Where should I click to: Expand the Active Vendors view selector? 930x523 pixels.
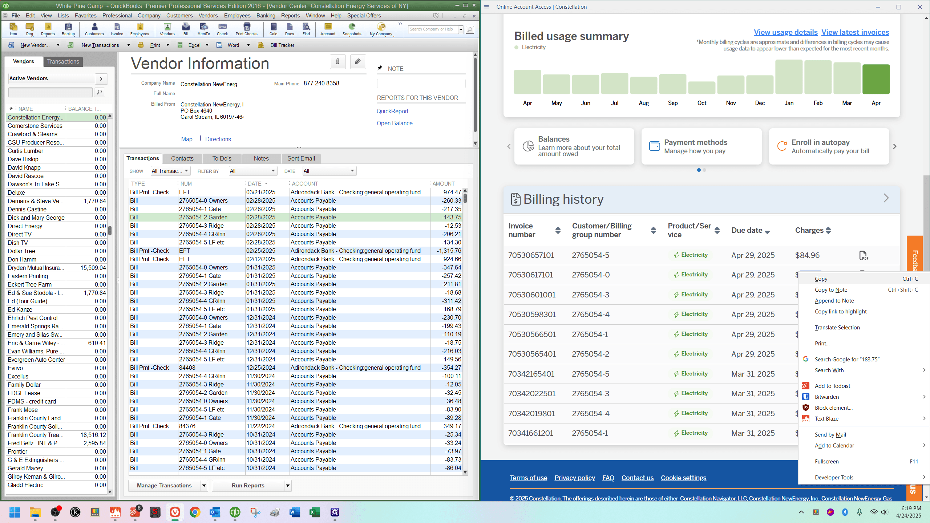(101, 78)
